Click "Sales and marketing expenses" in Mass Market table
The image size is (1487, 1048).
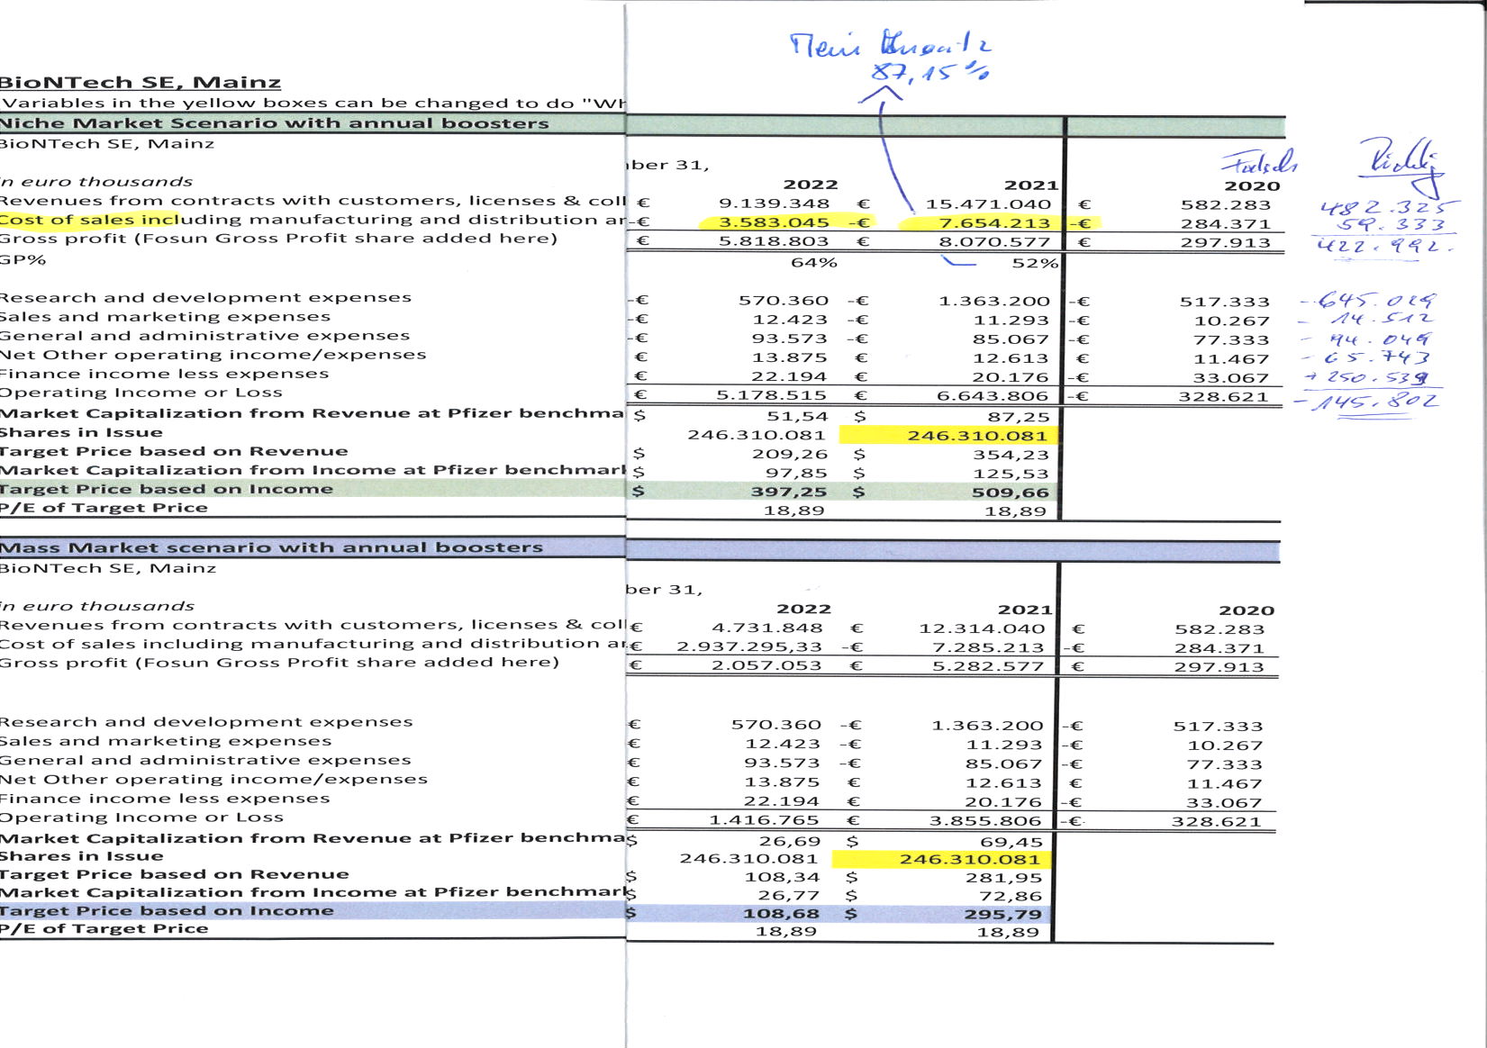tap(166, 741)
